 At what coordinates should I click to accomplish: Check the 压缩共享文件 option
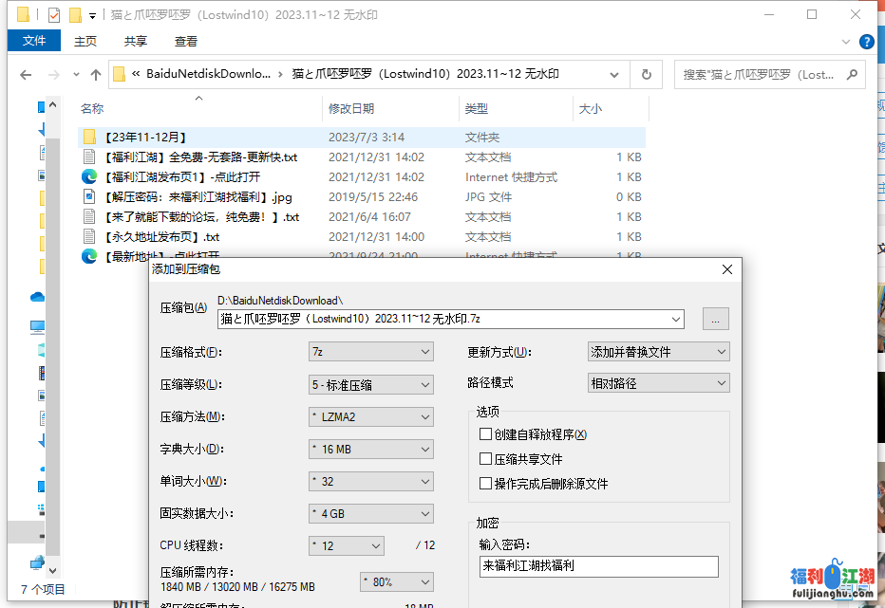[x=486, y=457]
